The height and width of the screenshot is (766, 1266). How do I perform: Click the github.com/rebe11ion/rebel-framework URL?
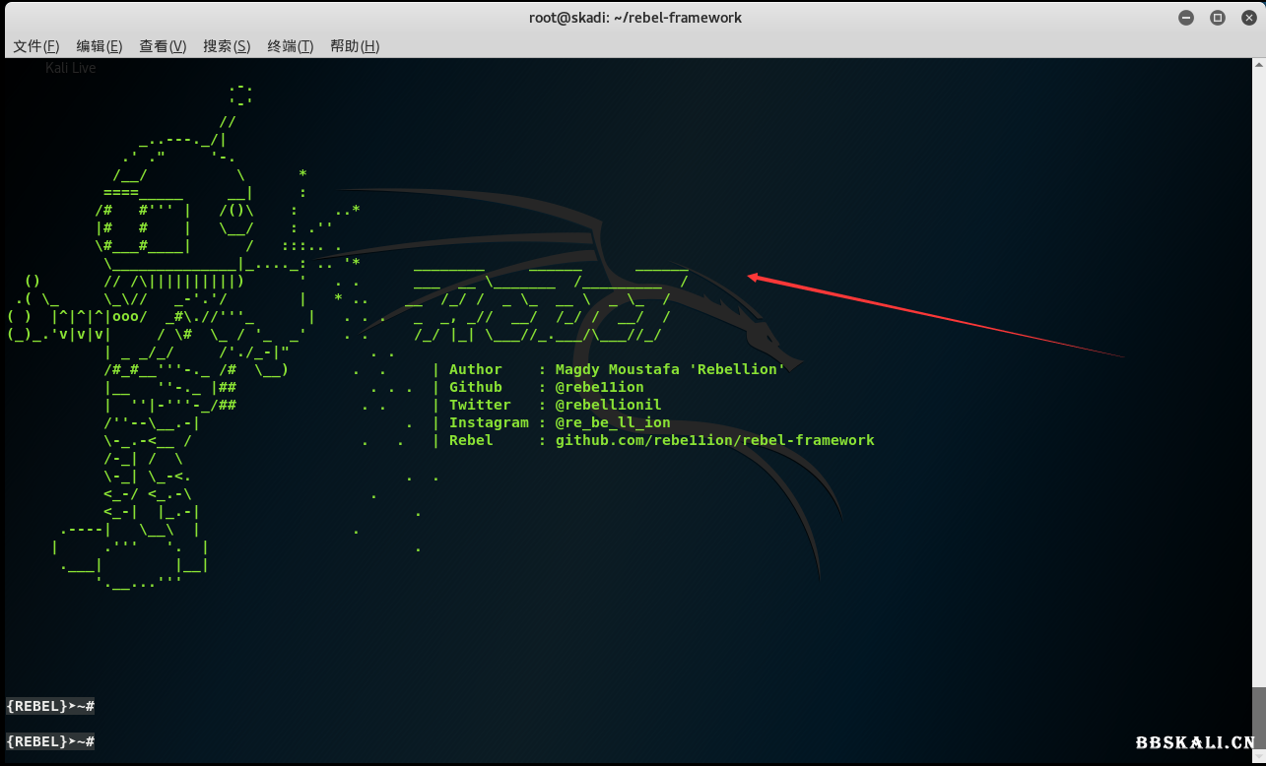tap(714, 440)
